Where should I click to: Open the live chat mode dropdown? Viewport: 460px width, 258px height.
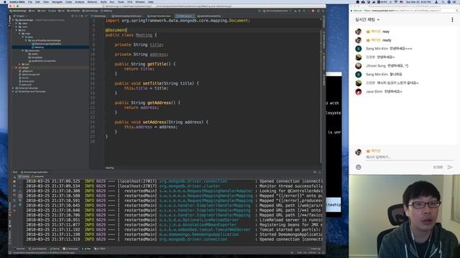(x=367, y=19)
